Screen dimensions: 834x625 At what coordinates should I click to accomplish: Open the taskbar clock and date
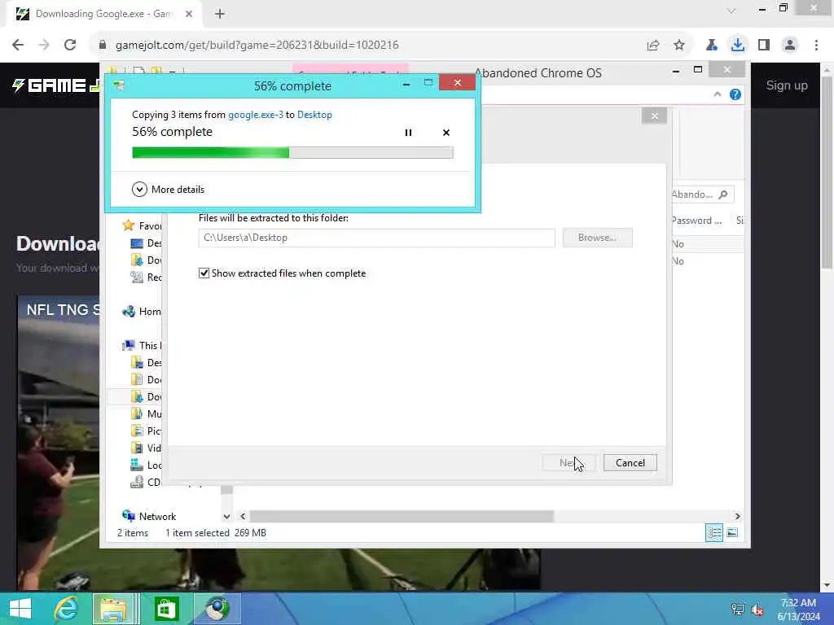pos(798,610)
